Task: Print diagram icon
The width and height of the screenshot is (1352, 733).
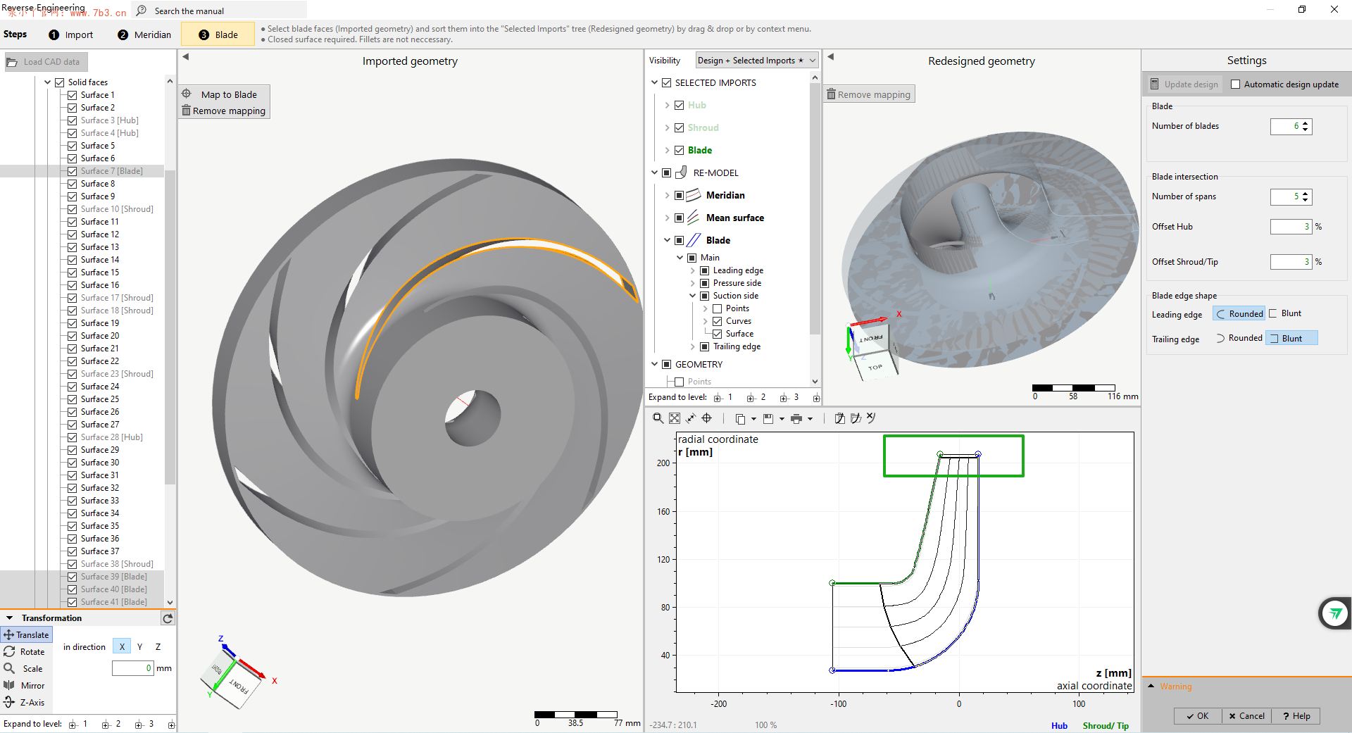Action: coord(796,419)
